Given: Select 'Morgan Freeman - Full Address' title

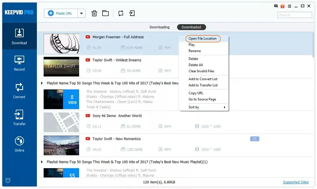Looking at the screenshot, I should (118, 37).
